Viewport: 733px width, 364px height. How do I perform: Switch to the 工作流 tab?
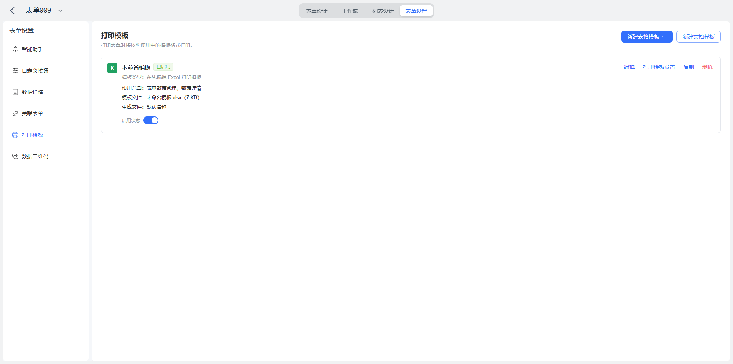coord(350,11)
